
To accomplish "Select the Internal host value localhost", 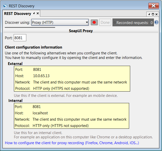I will (40, 113).
